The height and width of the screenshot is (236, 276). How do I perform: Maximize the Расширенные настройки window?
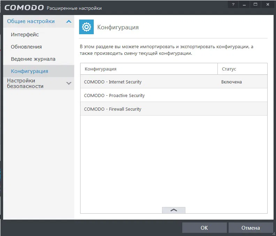[x=255, y=5]
